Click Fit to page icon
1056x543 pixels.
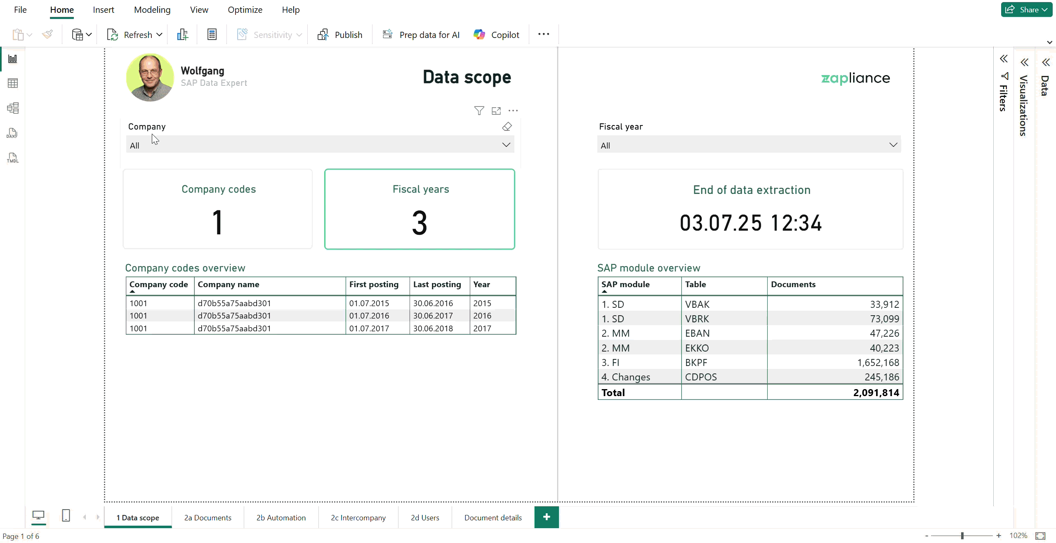coord(1040,536)
